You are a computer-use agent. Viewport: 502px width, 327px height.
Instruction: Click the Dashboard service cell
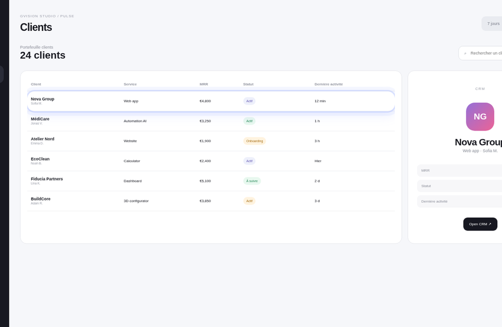132,181
